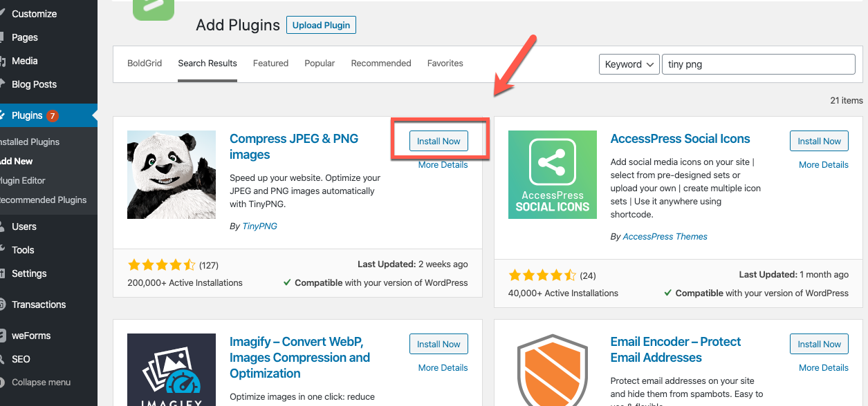
Task: Click the Imagify plugin logo icon
Action: [x=172, y=373]
